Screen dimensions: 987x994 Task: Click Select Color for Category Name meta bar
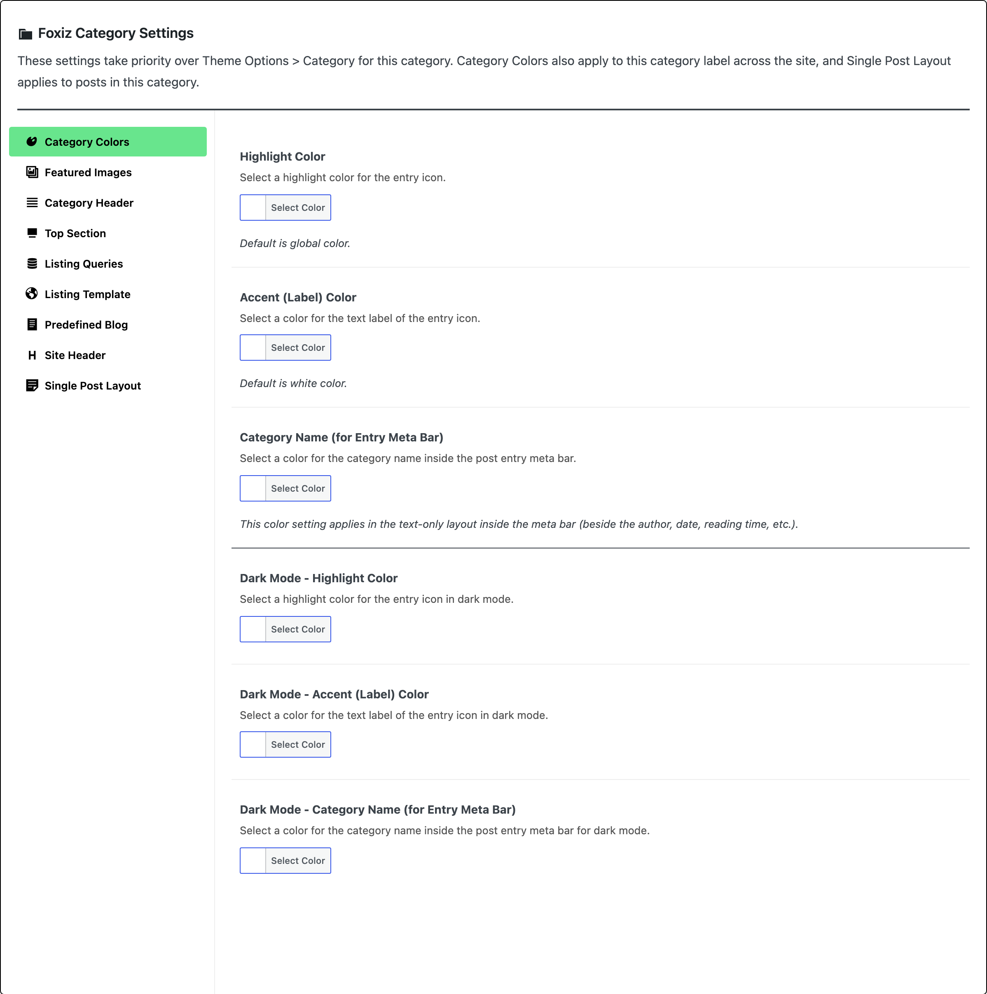click(x=298, y=488)
